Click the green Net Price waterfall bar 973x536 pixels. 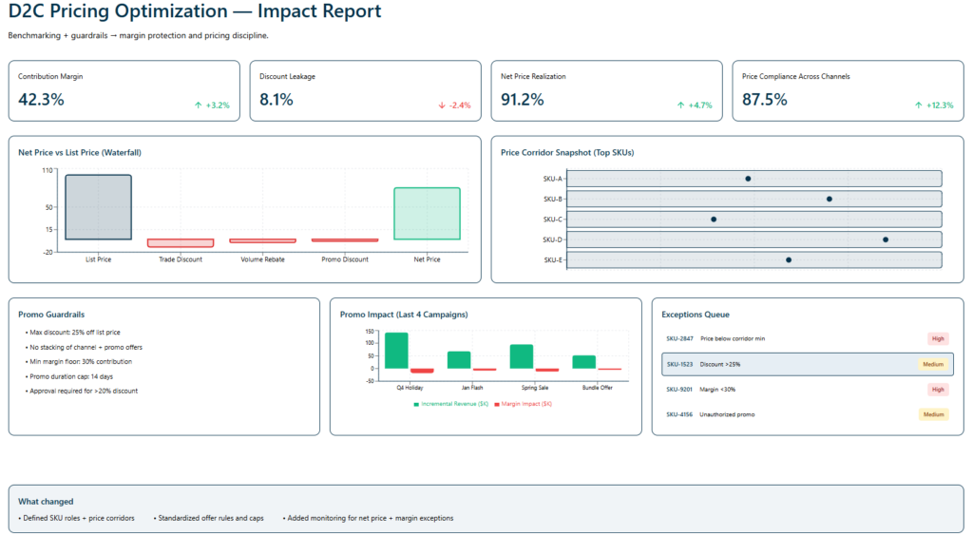click(427, 214)
